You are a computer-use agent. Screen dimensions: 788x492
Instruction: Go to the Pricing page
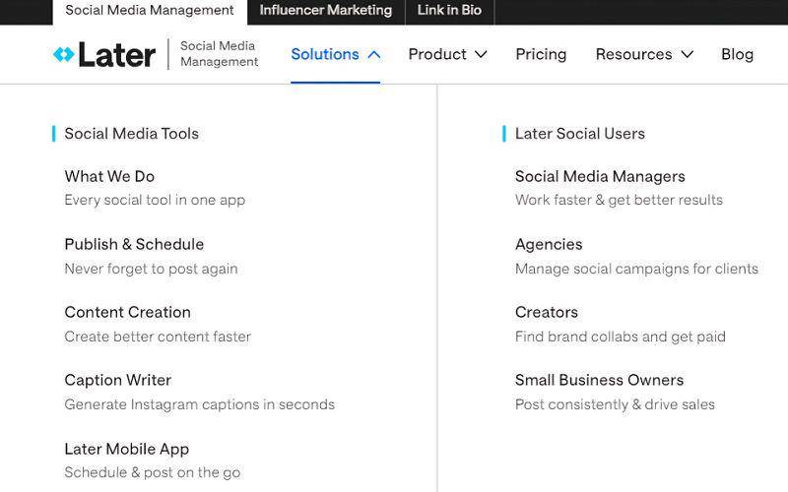541,54
